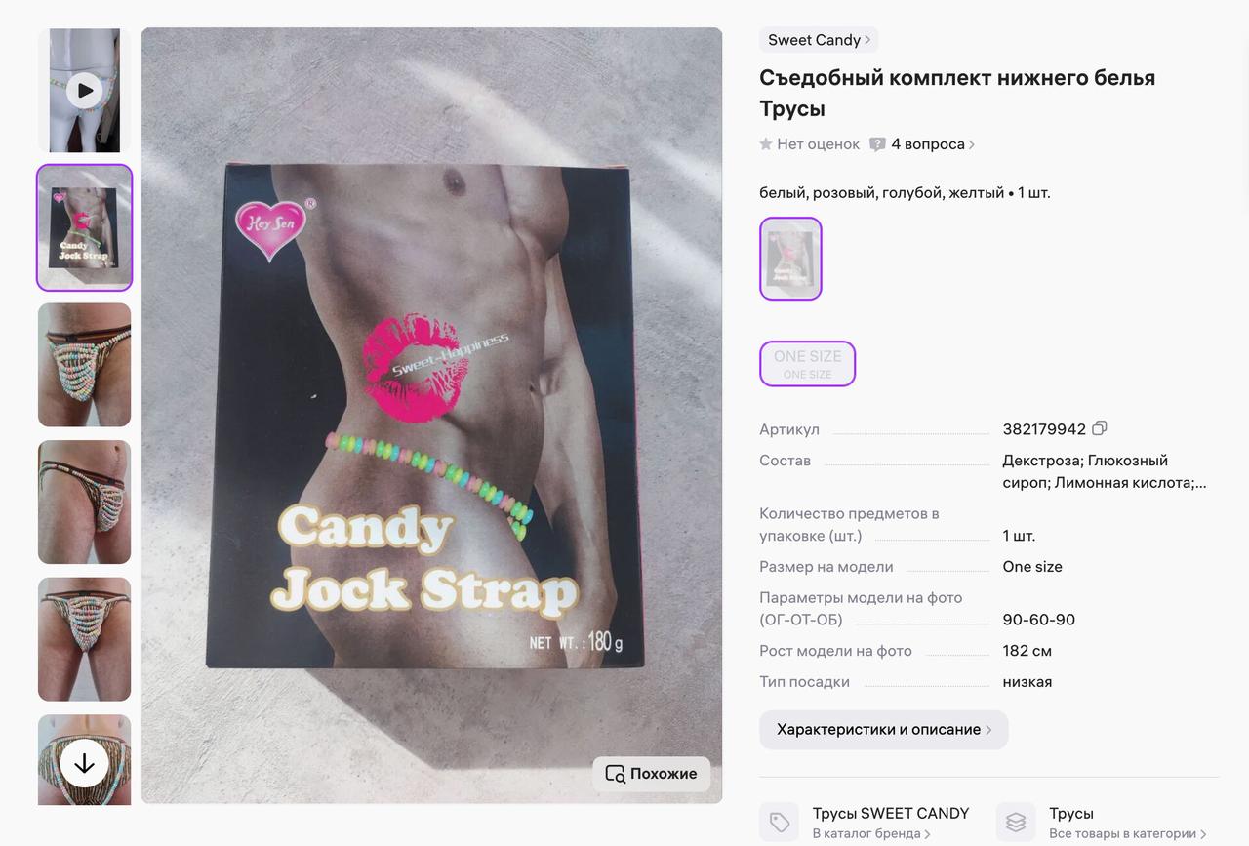Go to Трусы SWEET CANDY brand catalog

(891, 823)
